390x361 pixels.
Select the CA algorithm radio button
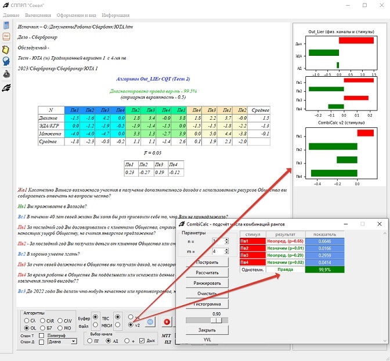tap(26, 320)
